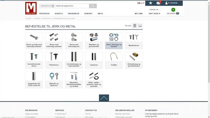The image size is (210, 118).
Task: Switch to list view
Action: pyautogui.click(x=135, y=26)
